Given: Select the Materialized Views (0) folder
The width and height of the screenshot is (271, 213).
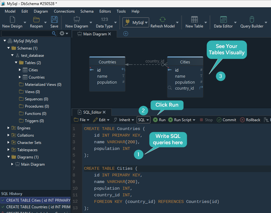Looking at the screenshot, I should pyautogui.click(x=43, y=84).
